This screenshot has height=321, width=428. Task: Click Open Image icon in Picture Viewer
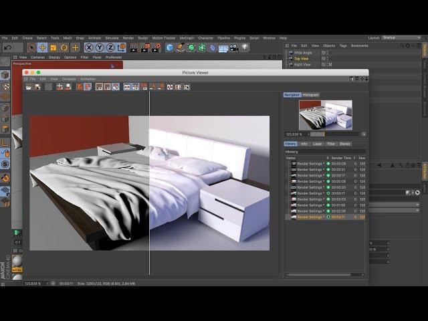29,87
